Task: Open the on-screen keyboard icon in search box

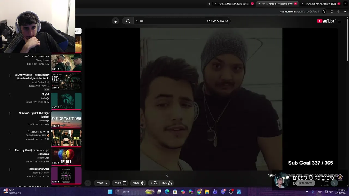Action: (x=142, y=21)
